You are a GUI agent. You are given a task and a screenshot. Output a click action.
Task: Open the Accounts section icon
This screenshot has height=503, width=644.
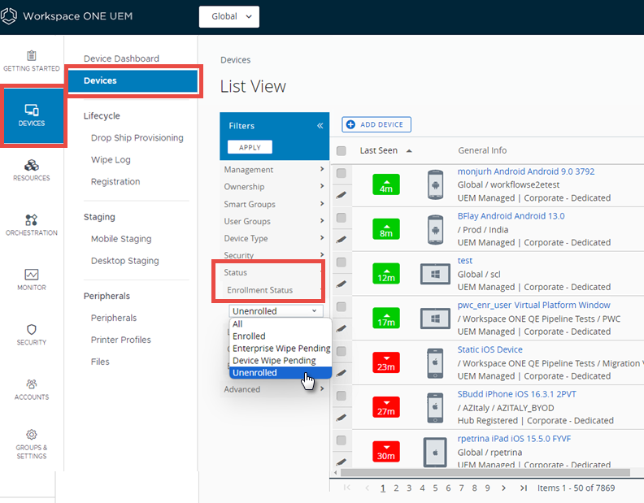(32, 384)
